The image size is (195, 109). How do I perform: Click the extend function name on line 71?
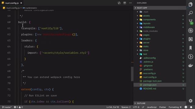coord(26,89)
